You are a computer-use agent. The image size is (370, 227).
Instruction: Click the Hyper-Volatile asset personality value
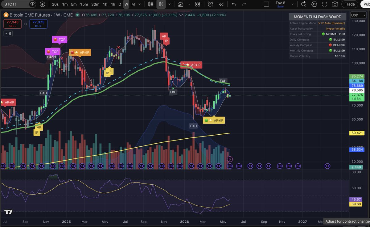(x=336, y=29)
